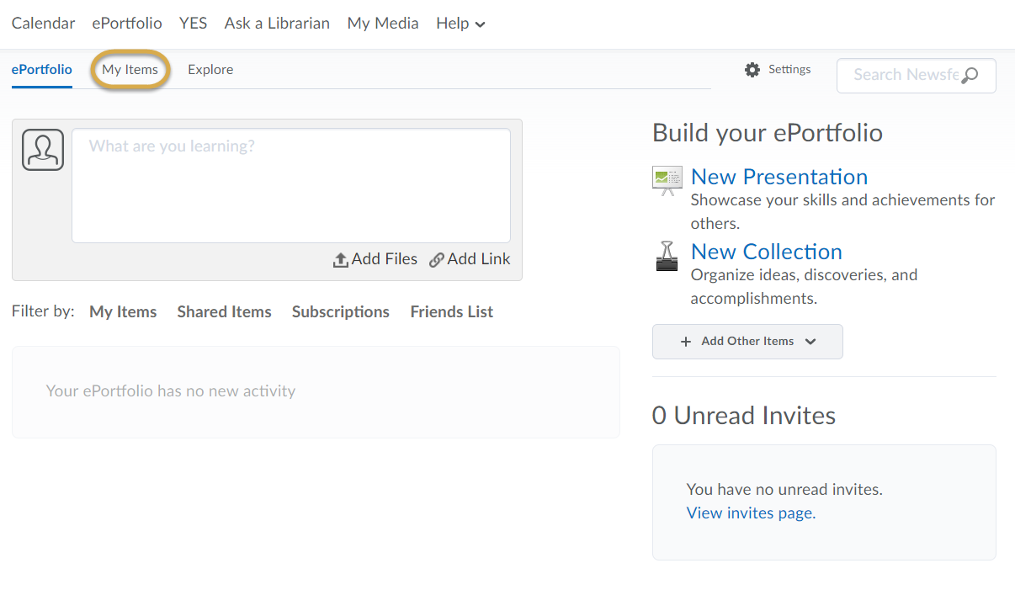Click the New Collection binder clip icon

click(x=667, y=256)
